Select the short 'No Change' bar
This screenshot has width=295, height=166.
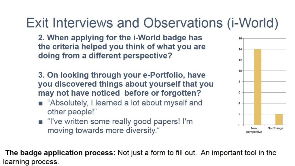click(x=279, y=119)
